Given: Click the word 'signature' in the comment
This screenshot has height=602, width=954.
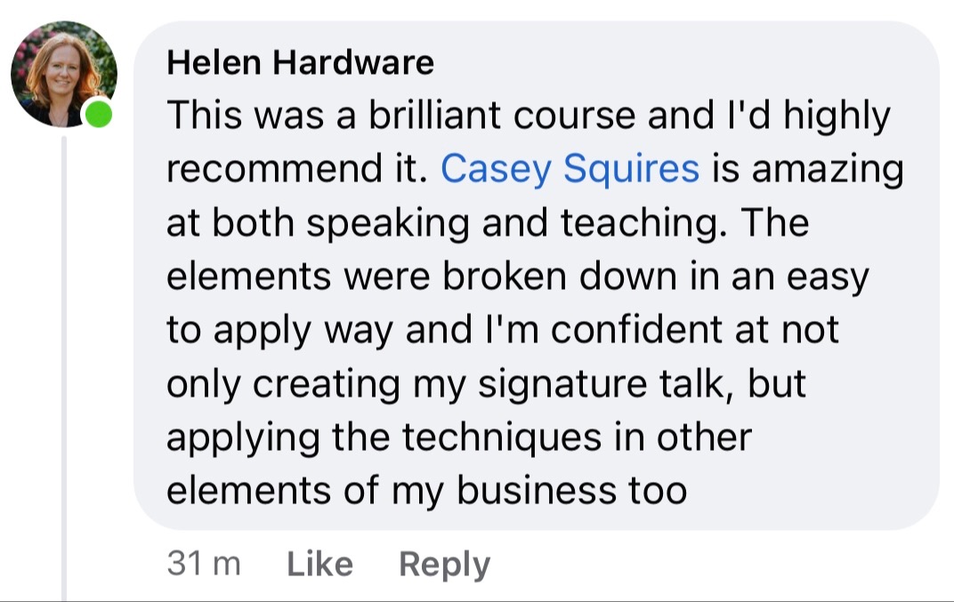Looking at the screenshot, I should (562, 384).
